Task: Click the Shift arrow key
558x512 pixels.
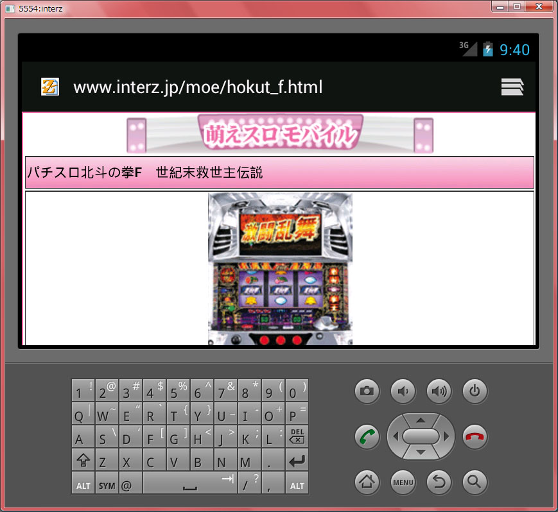Action: pos(83,461)
